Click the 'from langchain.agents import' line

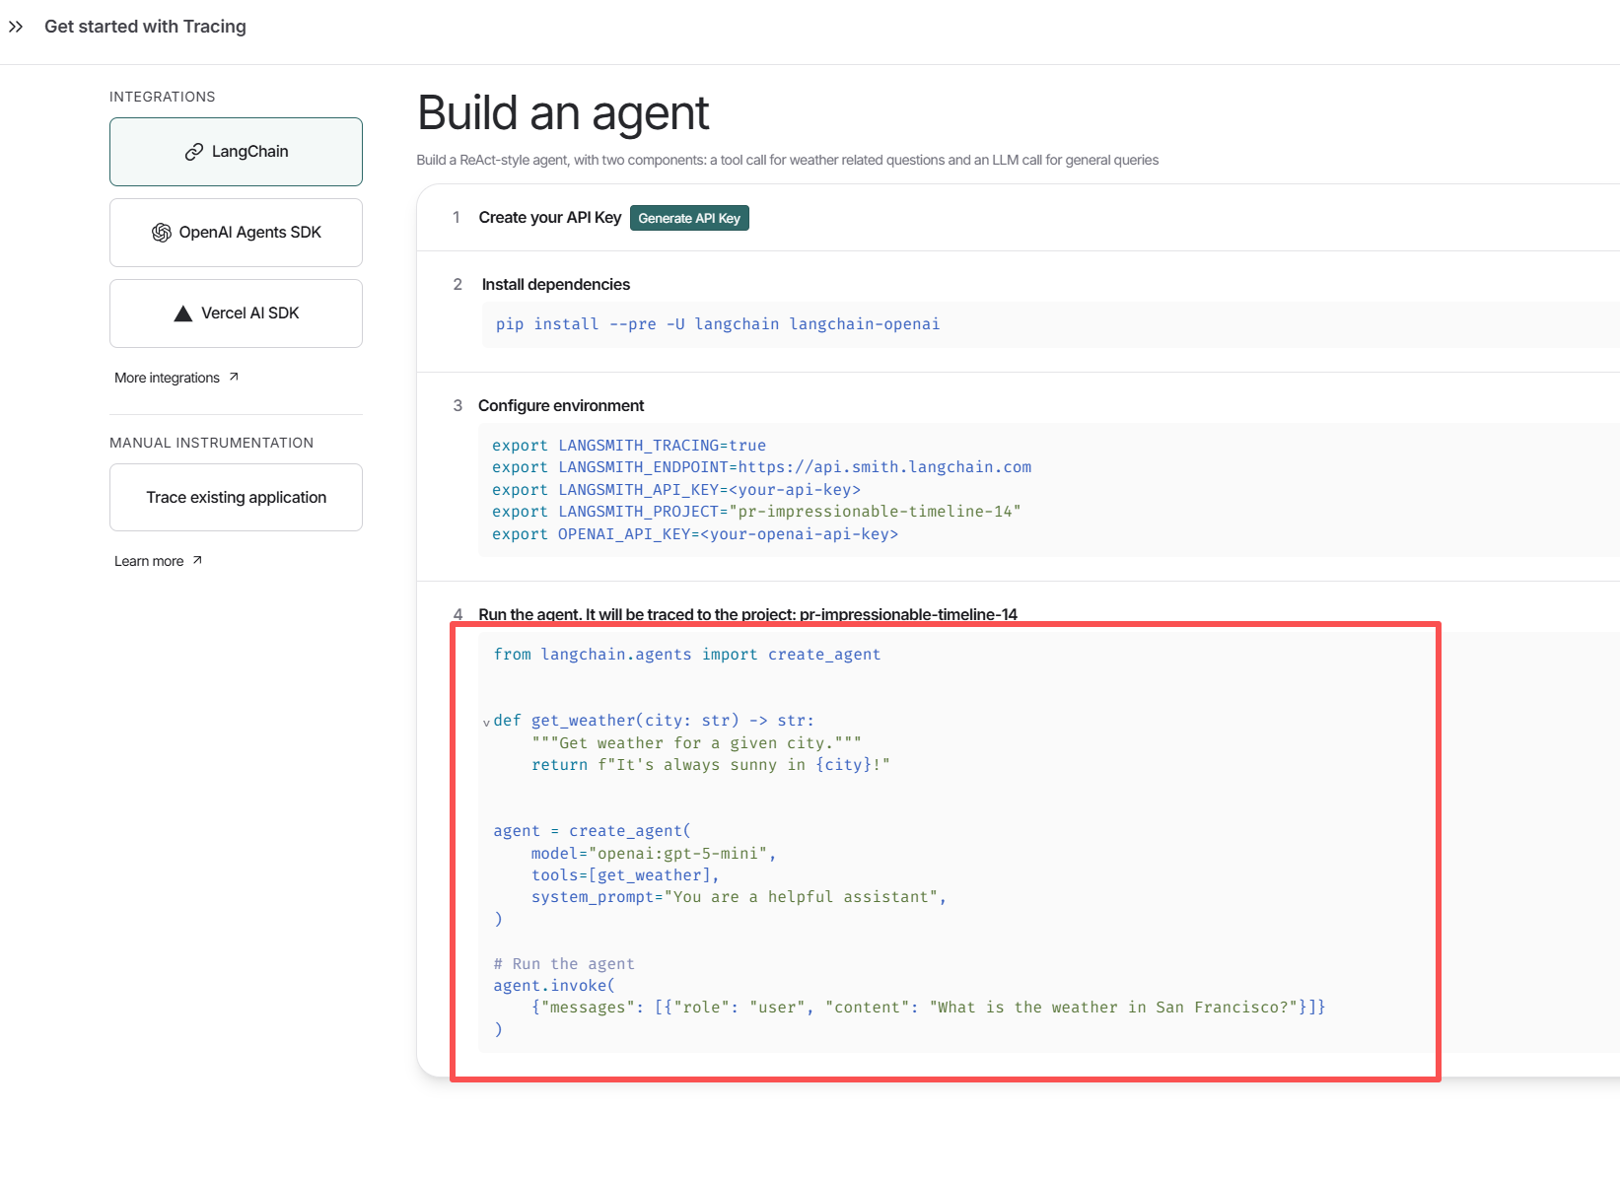pyautogui.click(x=687, y=655)
